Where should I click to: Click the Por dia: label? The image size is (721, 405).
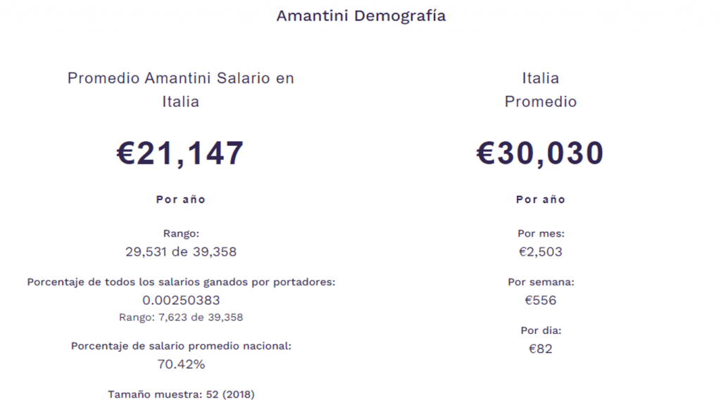click(x=540, y=330)
